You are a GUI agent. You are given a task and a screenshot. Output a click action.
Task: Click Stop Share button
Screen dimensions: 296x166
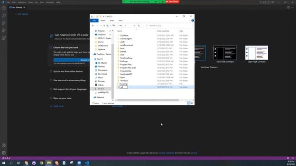click(x=173, y=2)
